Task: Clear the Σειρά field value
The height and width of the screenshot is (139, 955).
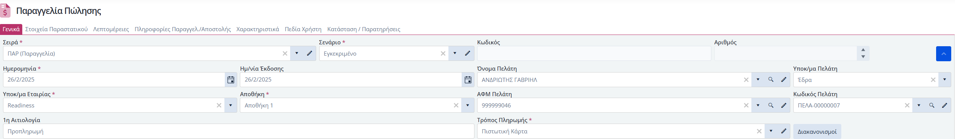Action: [x=285, y=53]
